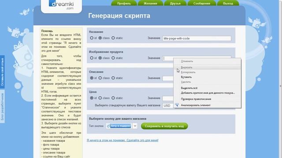
Task: Click 'Выберите кнопку для вашего магазина' label
Action: tap(118, 118)
